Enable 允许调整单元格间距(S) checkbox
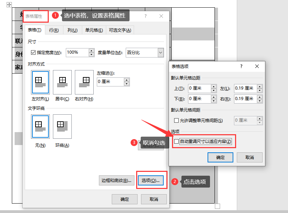288x213 pixels. coord(176,121)
